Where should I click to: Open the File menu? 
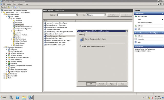pyautogui.click(x=4, y=4)
